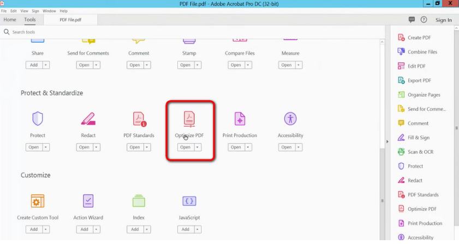This screenshot has height=244, width=459.
Task: Open the File menu
Action: pos(4,11)
